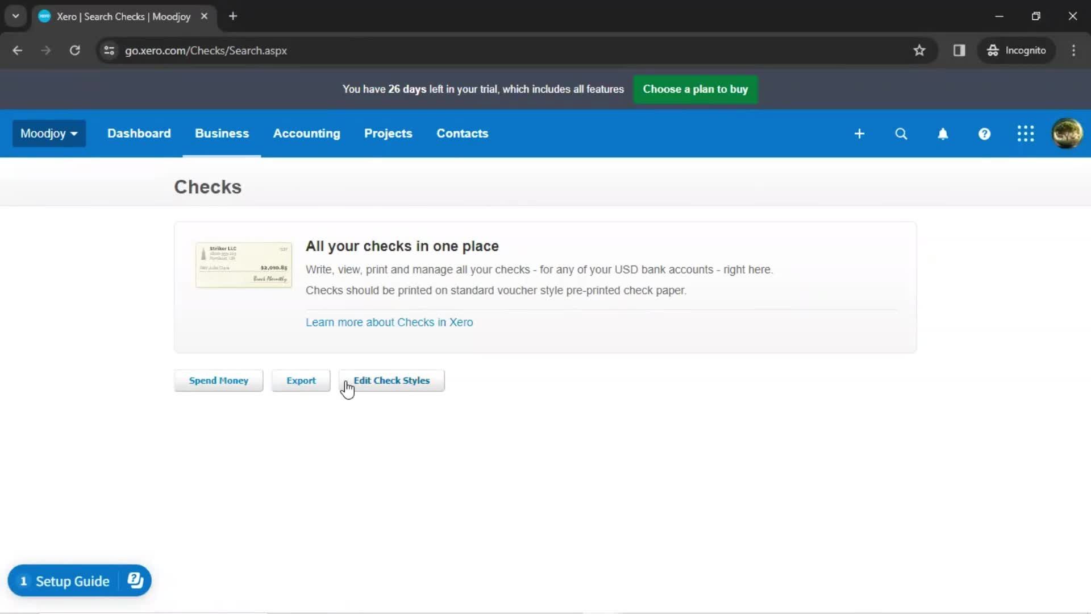
Task: Open the Dashboard menu
Action: coord(139,134)
